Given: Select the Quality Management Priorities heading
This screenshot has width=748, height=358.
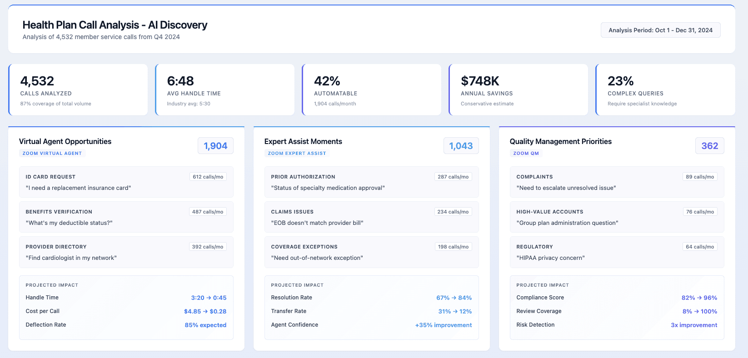Looking at the screenshot, I should (x=561, y=141).
